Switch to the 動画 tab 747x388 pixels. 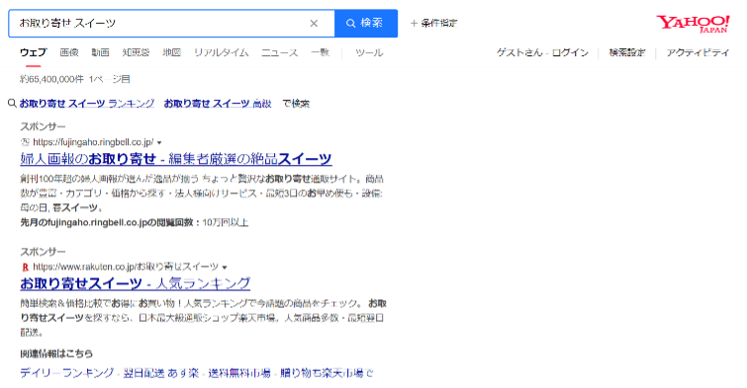(101, 52)
